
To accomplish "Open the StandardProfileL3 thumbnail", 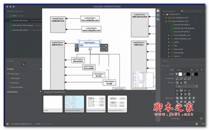I will [x=117, y=104].
